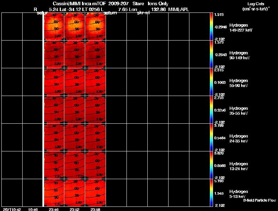Pick the 55-90 keV hydrogen image at 23:58

[95, 82]
